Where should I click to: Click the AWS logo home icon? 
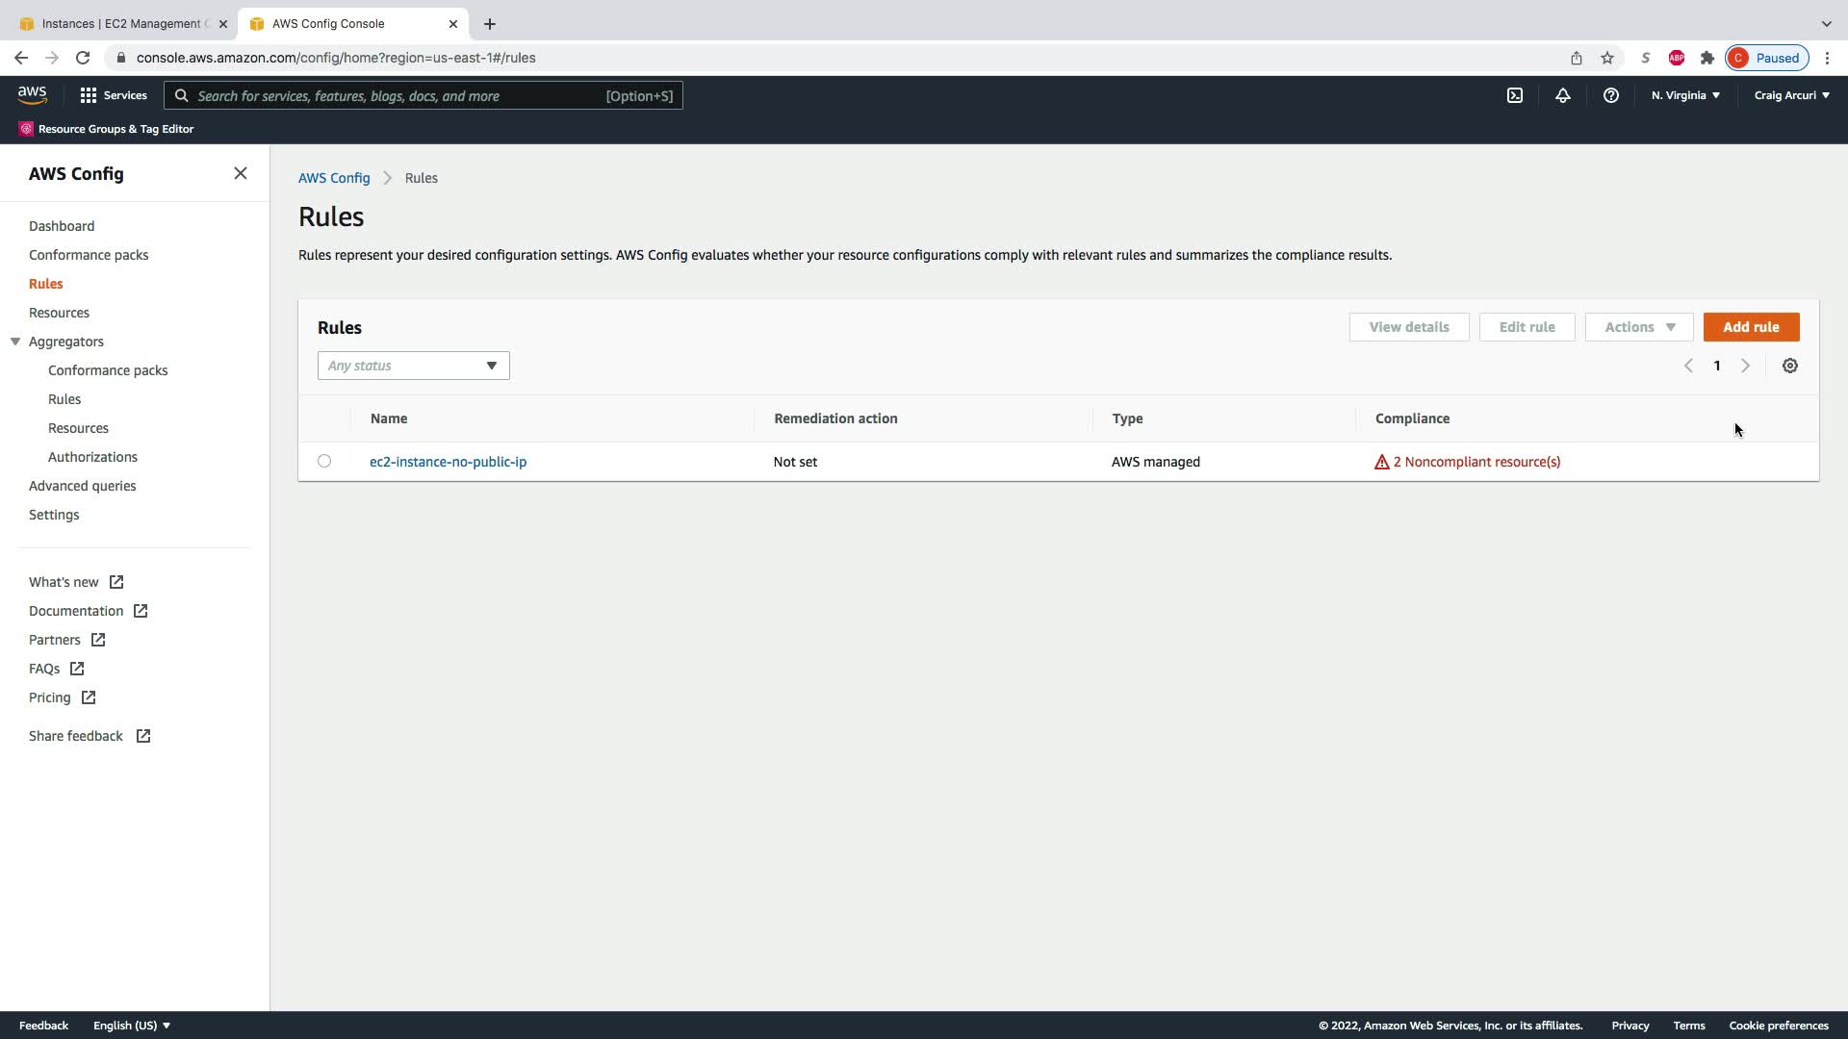32,94
